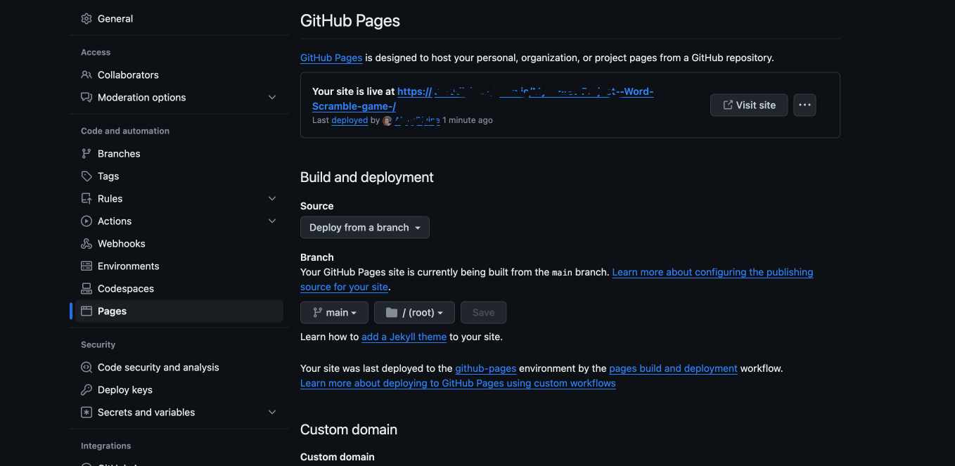Expand the Moderation options chevron
This screenshot has height=466, width=955.
[x=272, y=98]
